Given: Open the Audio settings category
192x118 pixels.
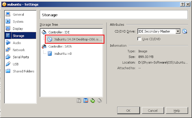Looking at the screenshot, I should click(x=20, y=43).
